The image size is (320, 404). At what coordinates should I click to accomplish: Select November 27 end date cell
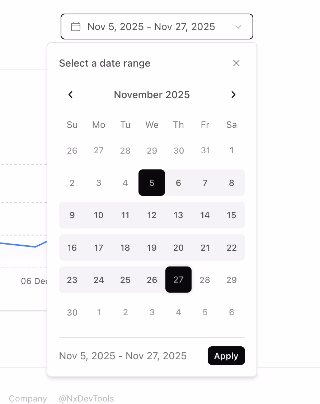tap(178, 280)
